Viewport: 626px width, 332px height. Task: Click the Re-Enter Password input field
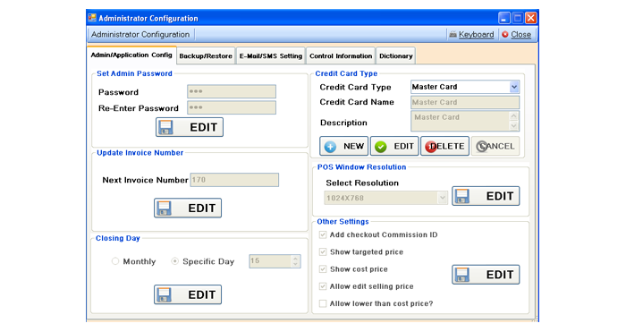[232, 107]
